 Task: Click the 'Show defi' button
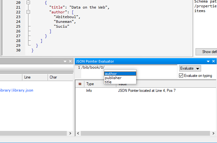click(x=206, y=52)
